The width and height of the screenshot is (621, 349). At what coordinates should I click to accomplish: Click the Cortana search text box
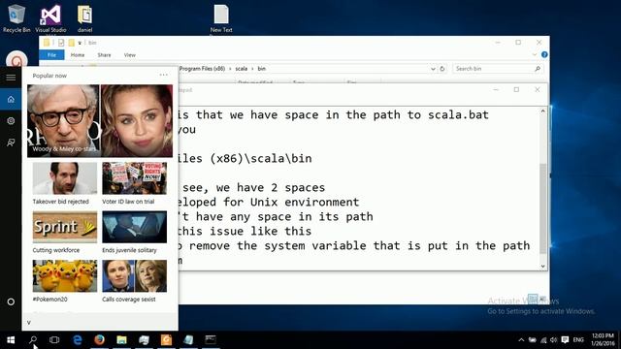[100, 322]
